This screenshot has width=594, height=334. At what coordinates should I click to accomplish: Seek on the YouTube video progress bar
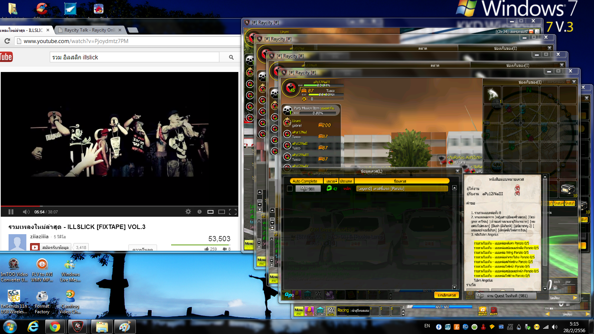119,206
